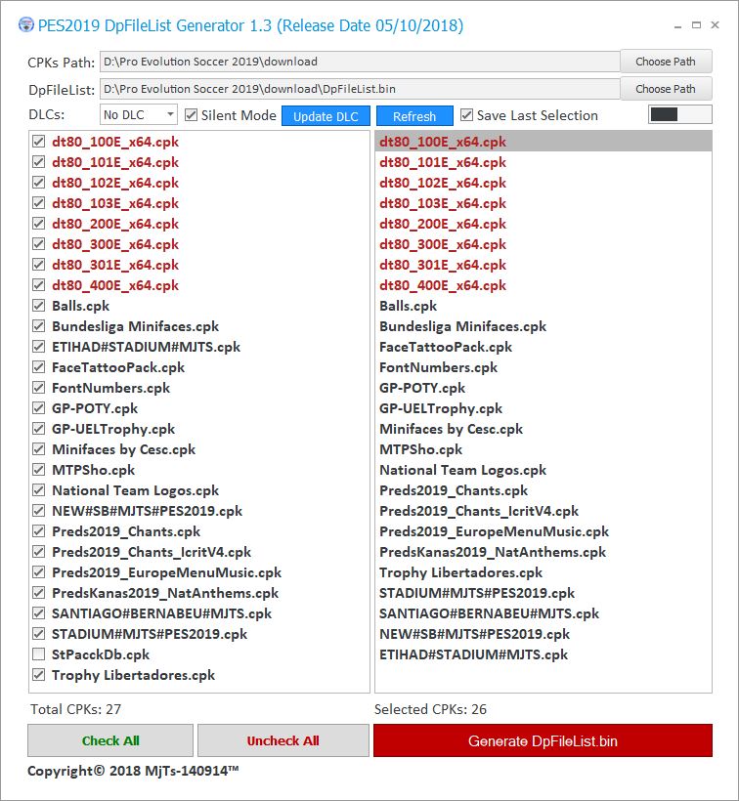Select FontNumbers.cpk in right list
739x801 pixels.
click(543, 366)
